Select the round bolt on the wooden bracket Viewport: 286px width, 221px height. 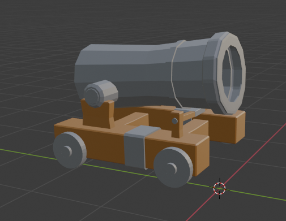pos(175,121)
